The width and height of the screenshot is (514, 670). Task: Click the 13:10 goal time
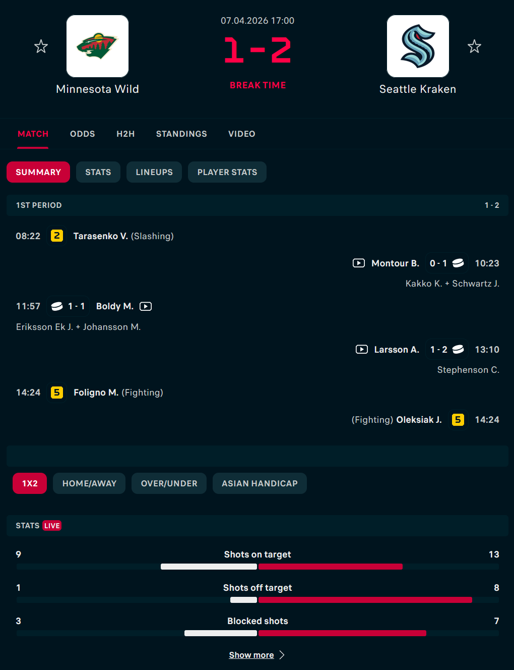(x=487, y=350)
